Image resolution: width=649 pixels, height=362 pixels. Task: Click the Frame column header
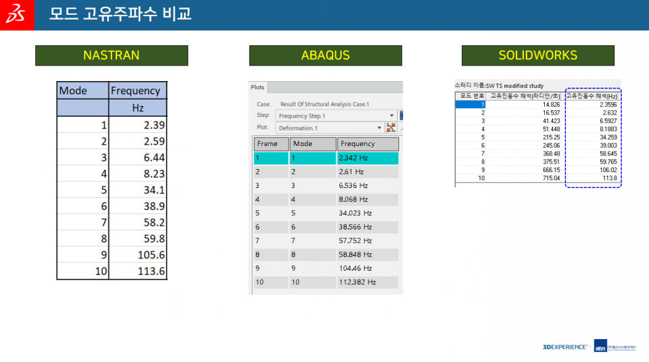click(271, 144)
